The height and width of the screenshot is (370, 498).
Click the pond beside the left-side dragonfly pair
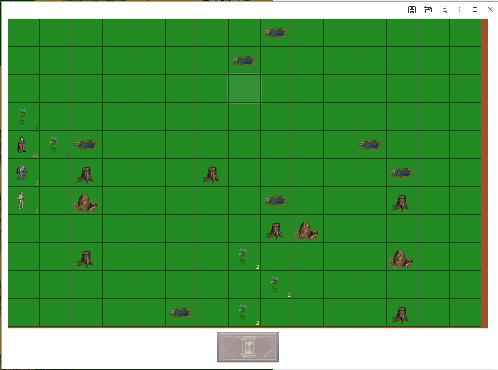86,144
